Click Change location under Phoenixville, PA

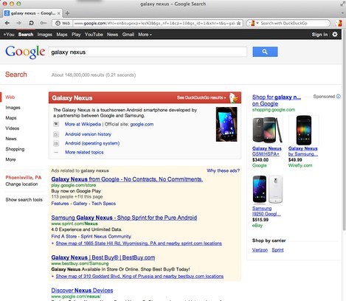(x=21, y=184)
